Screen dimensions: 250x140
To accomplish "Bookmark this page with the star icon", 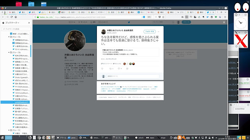I will point(163,17).
